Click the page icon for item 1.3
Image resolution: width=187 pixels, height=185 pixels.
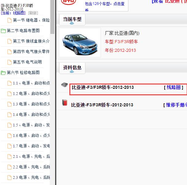point(10,104)
